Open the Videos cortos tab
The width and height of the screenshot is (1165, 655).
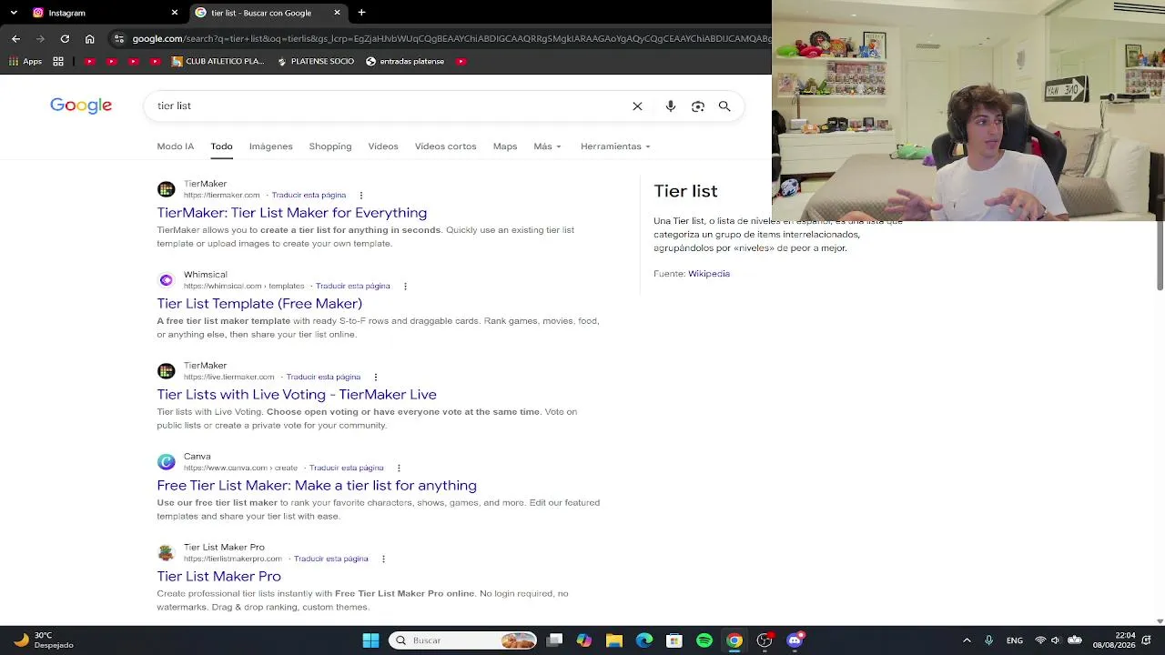[445, 146]
